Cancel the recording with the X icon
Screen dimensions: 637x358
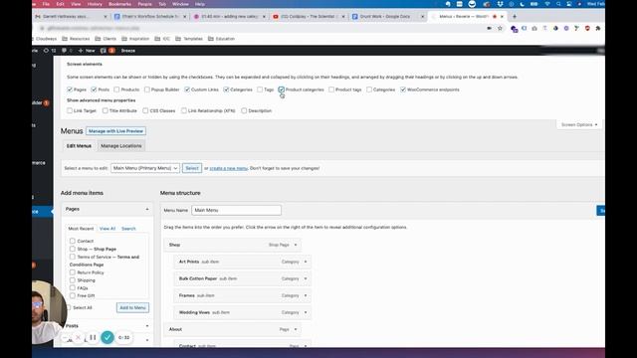click(x=79, y=337)
